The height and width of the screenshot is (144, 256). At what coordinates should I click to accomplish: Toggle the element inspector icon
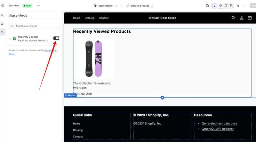(214, 6)
